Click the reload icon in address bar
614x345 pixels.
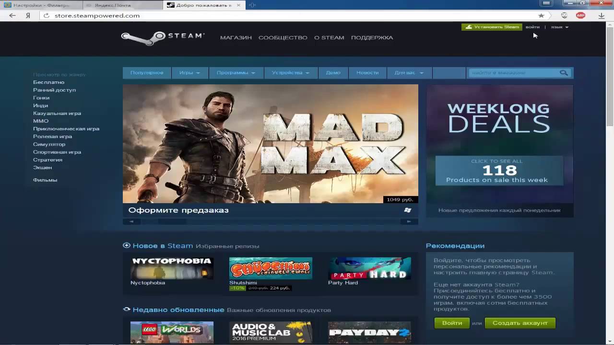[x=47, y=15]
